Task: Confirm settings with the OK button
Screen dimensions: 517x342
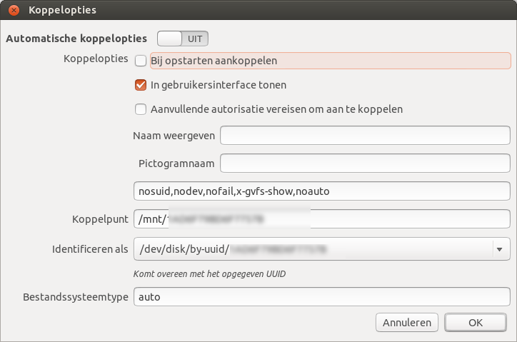Action: [x=476, y=322]
